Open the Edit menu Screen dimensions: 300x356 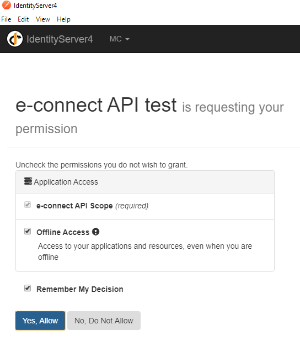pos(23,19)
